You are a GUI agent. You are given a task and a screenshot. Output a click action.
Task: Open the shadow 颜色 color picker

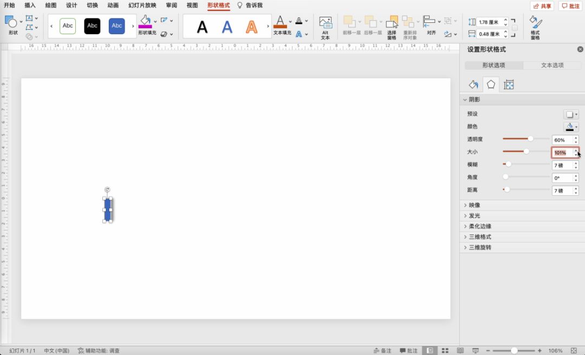point(571,127)
